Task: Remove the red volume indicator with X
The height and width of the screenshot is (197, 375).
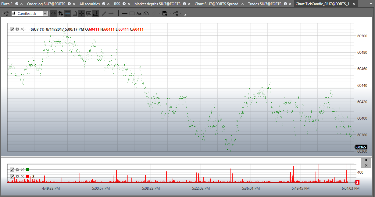Action: (x=22, y=176)
